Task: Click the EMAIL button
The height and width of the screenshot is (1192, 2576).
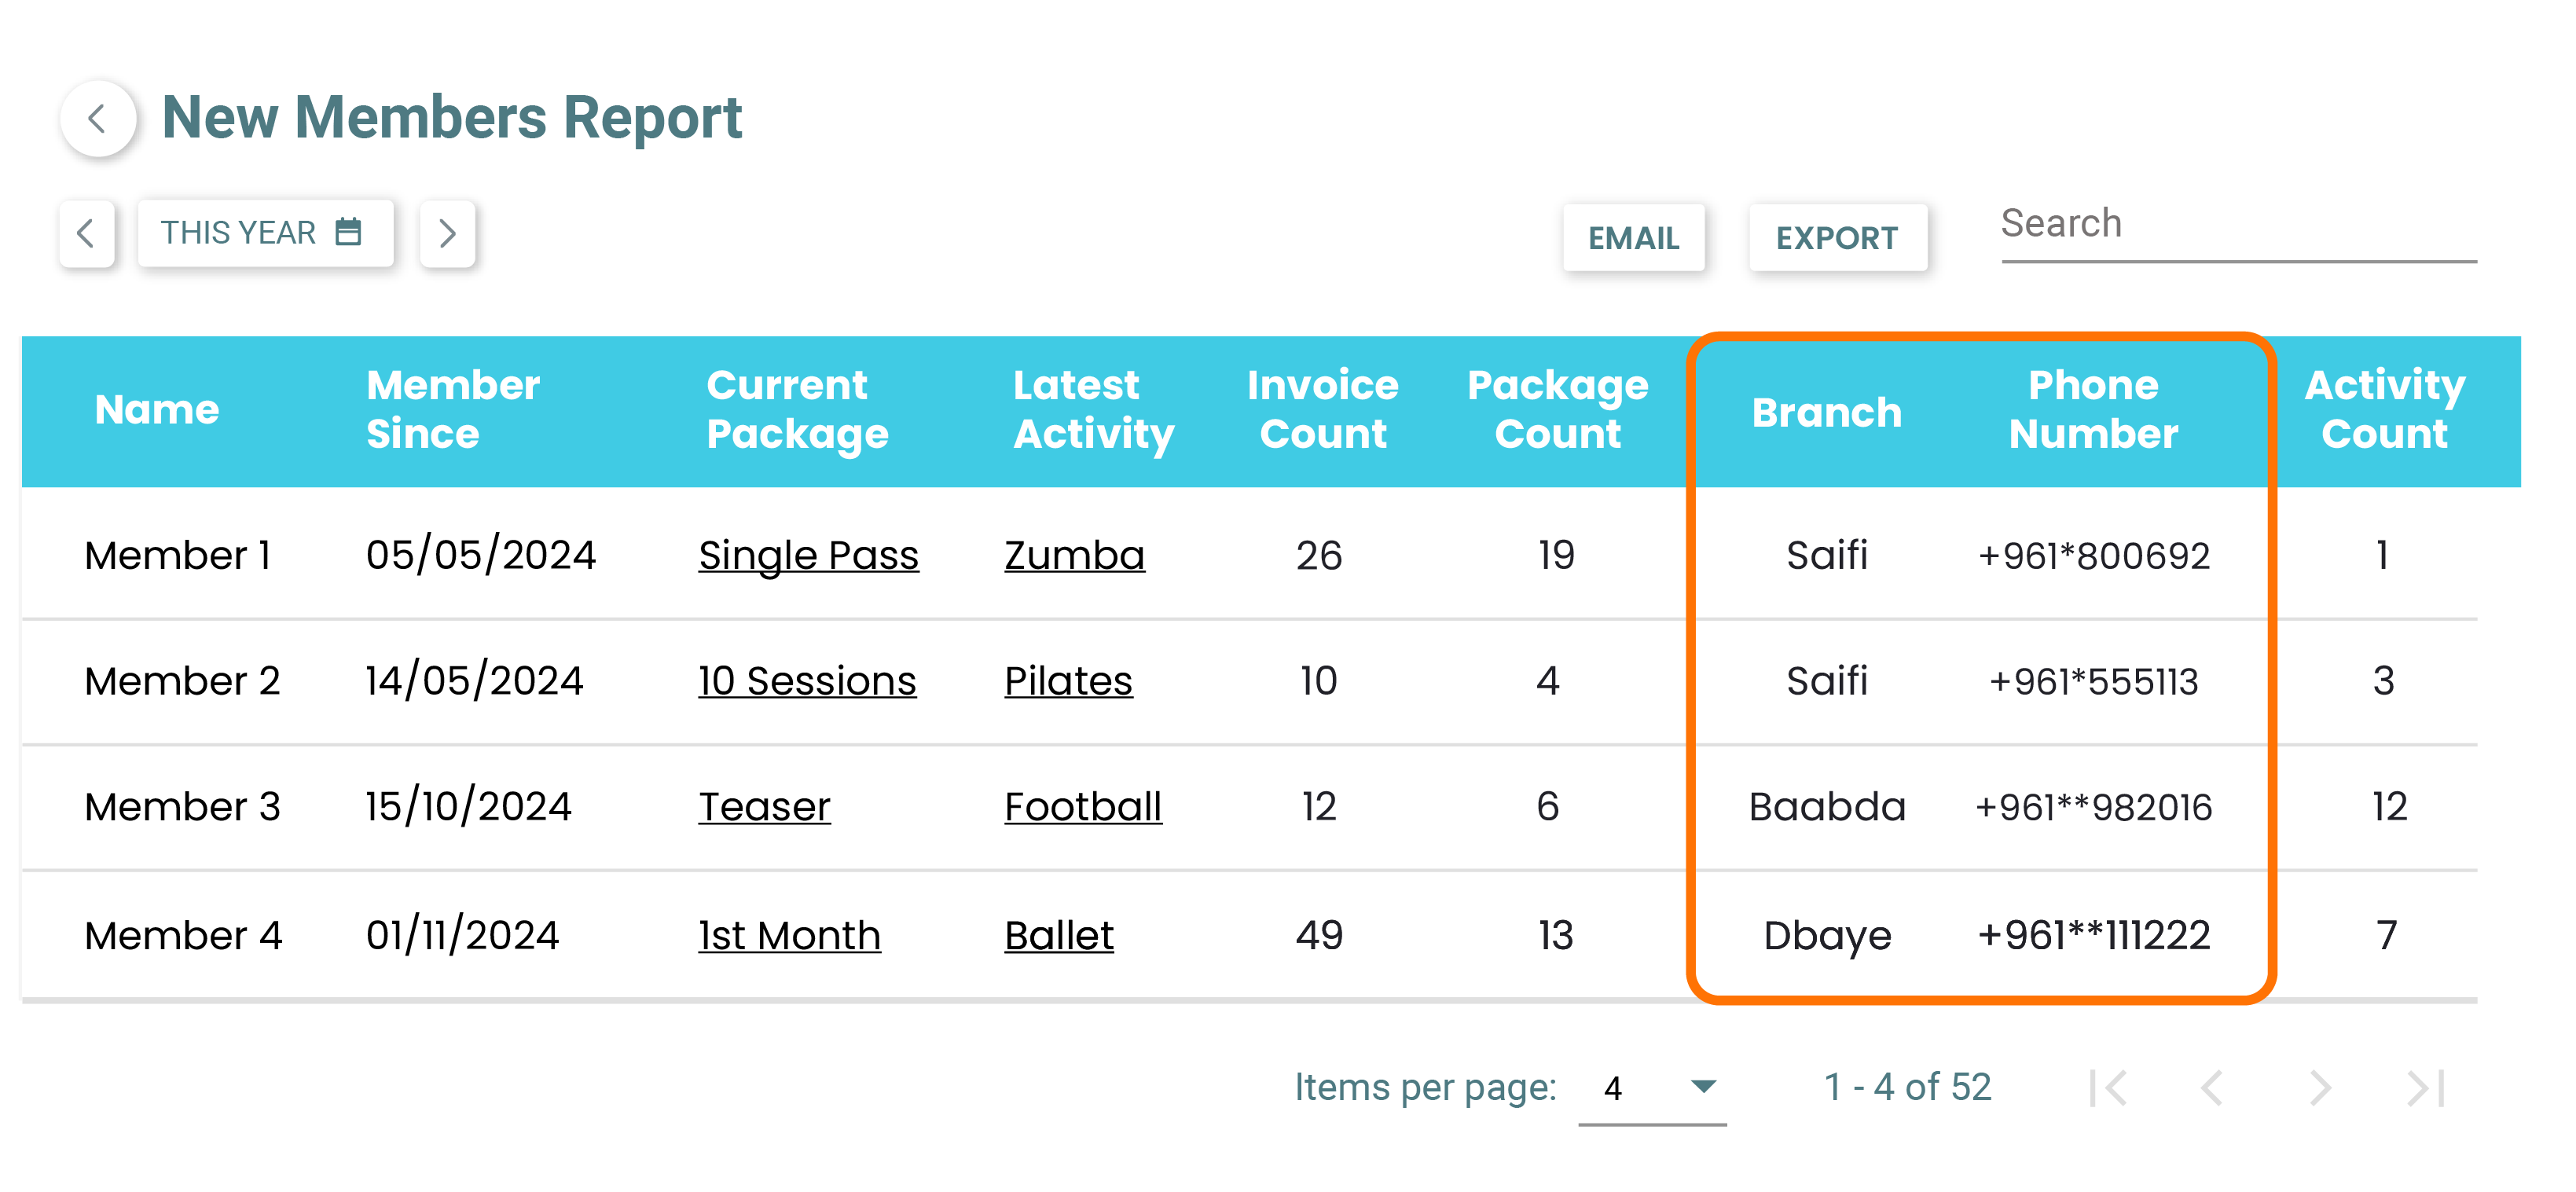Action: tap(1633, 238)
